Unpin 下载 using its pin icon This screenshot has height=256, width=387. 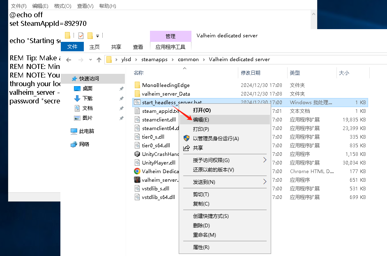122,98
